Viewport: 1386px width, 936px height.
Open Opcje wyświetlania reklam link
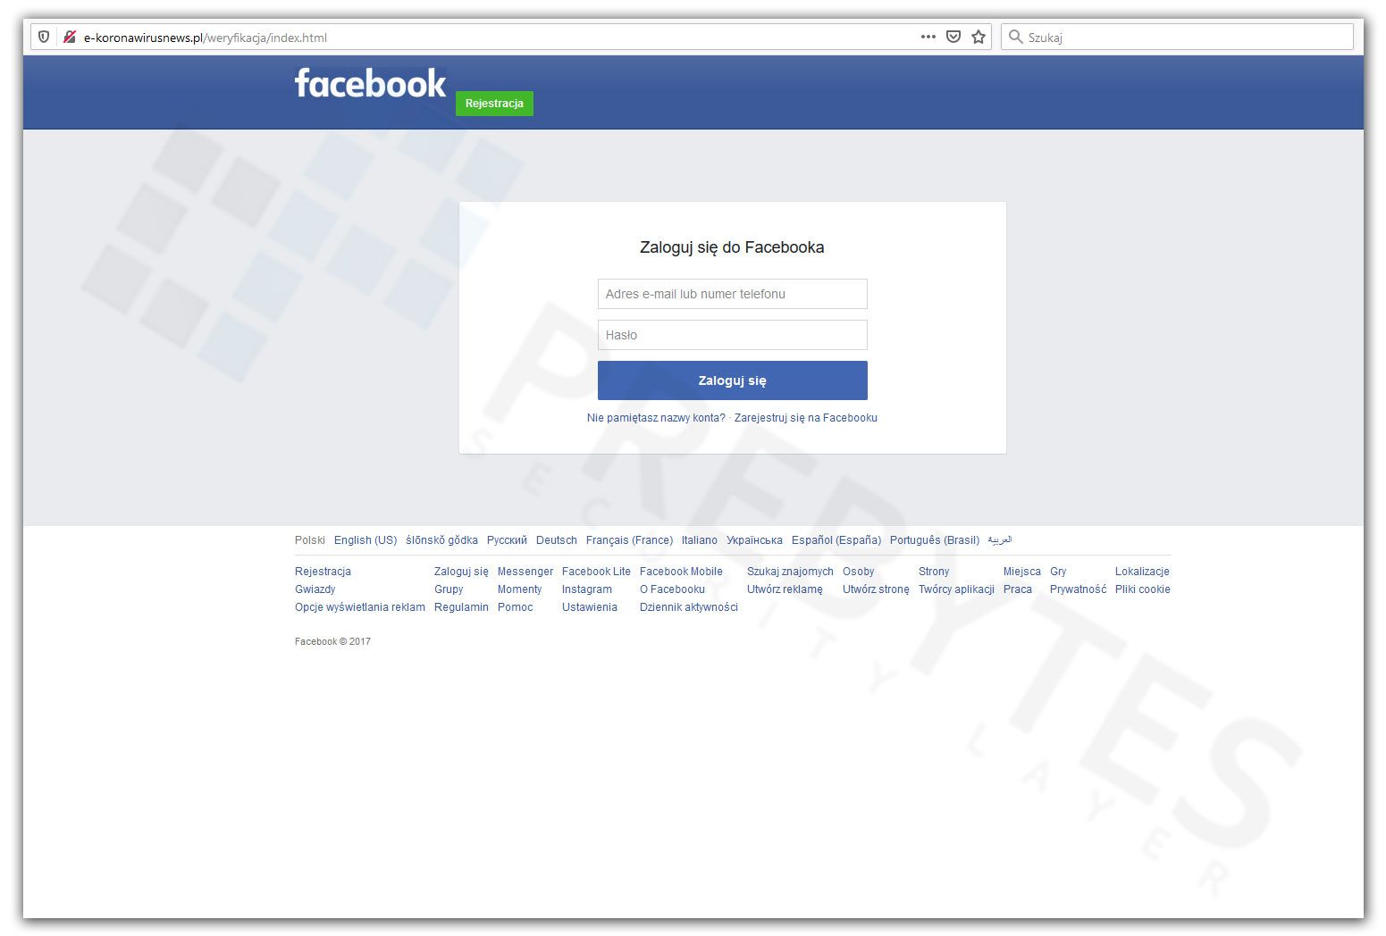360,607
